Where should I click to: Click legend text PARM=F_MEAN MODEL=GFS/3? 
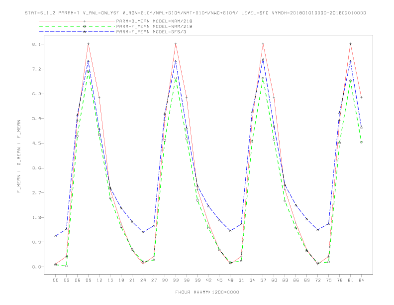151,32
